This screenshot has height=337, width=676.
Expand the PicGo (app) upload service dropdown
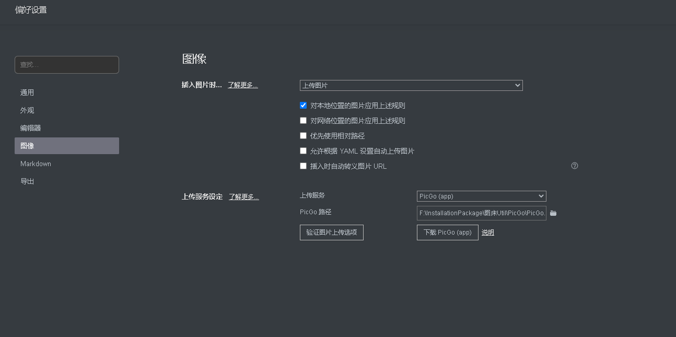pos(481,196)
